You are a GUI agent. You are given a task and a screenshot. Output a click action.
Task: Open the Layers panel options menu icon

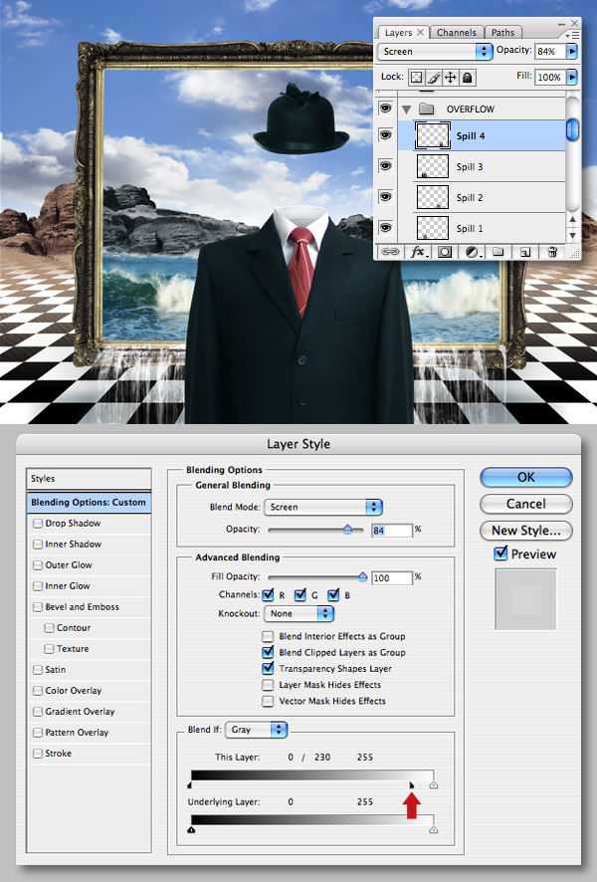coord(573,35)
